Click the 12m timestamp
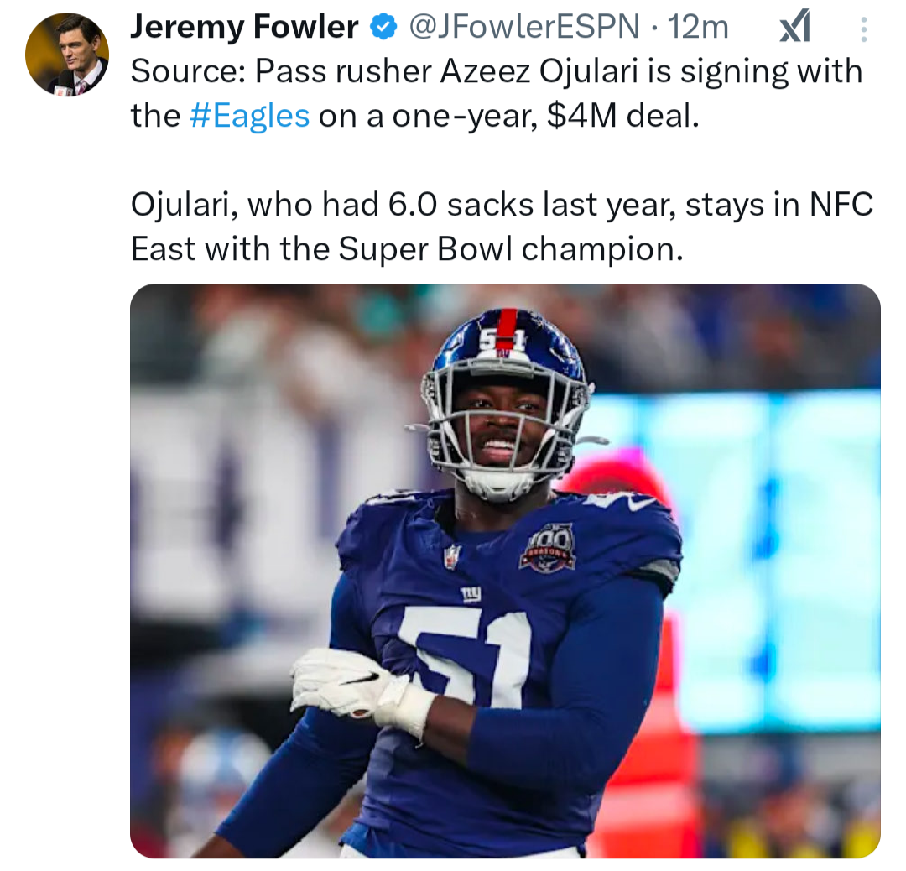906x871 pixels. [698, 27]
